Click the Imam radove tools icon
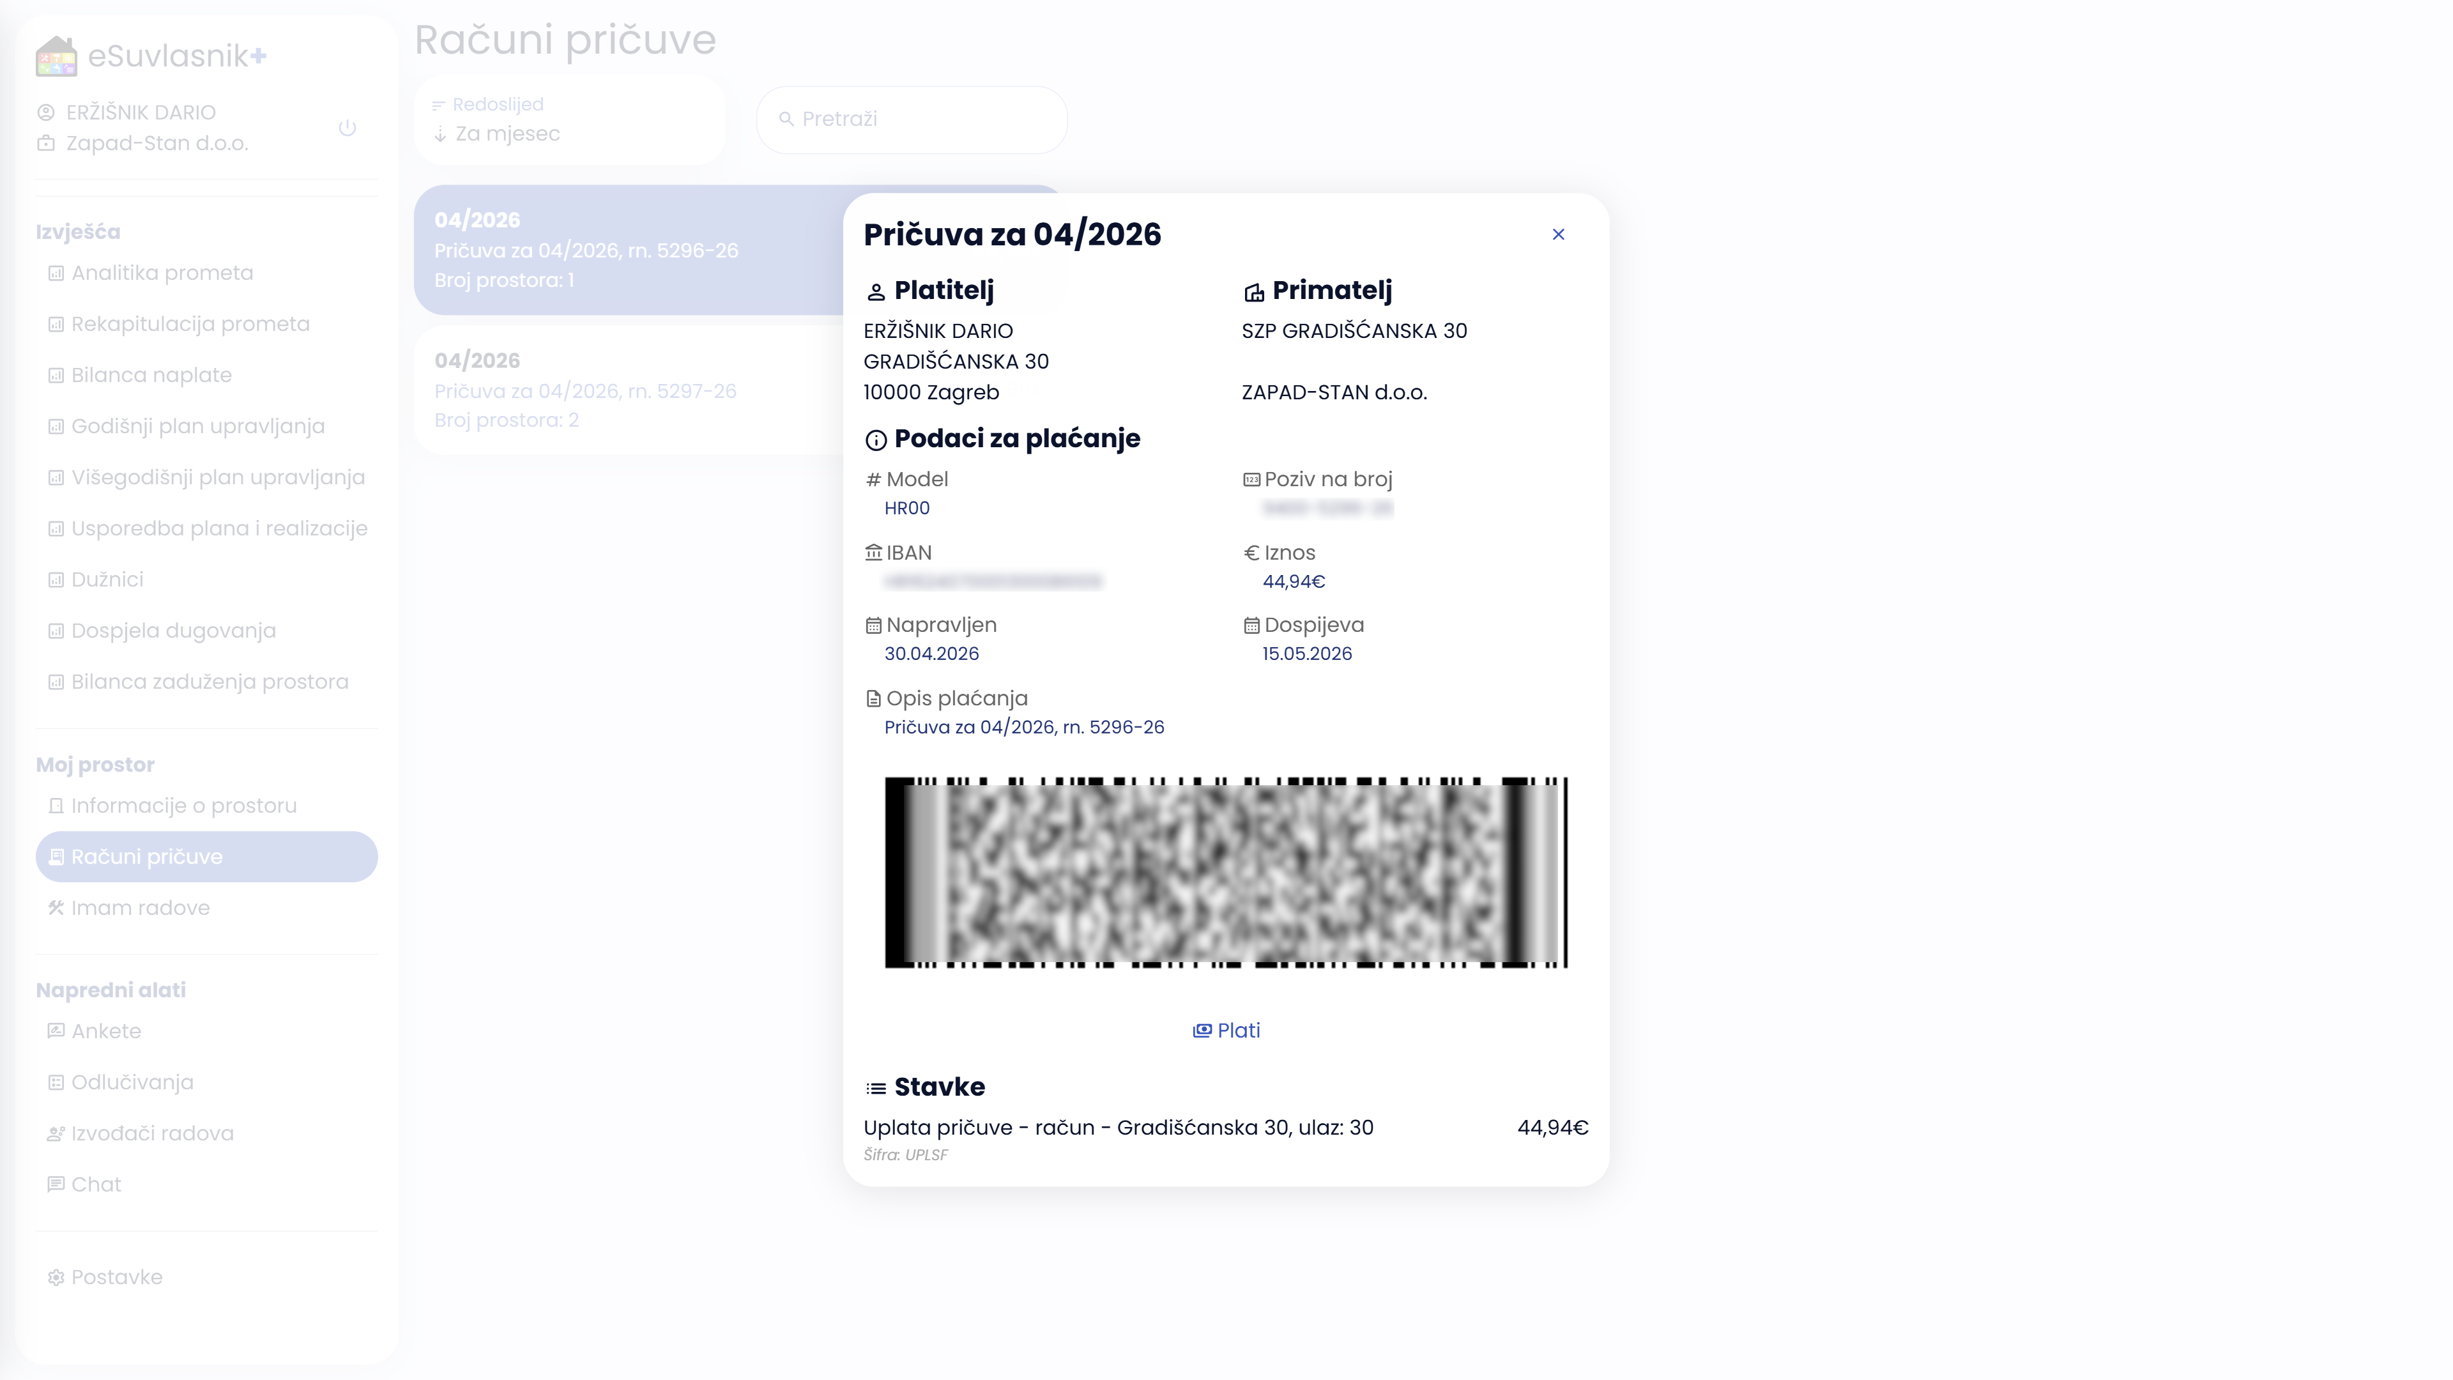 pyautogui.click(x=56, y=908)
